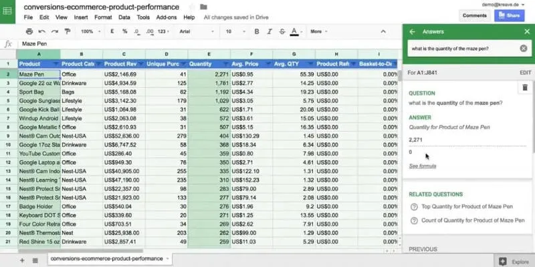Click the Redo toolbar icon
Image resolution: width=535 pixels, height=267 pixels.
click(55, 31)
